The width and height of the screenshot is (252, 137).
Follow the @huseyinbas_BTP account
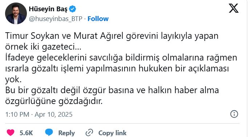pos(98,19)
